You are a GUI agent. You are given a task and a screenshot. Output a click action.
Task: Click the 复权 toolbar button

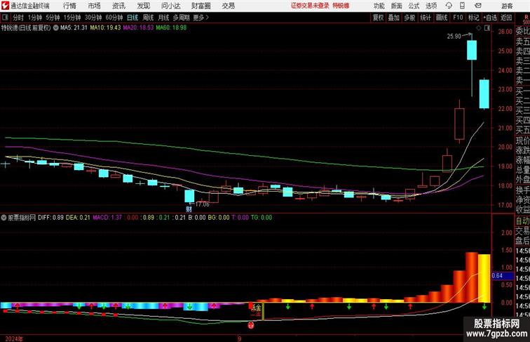[x=378, y=18]
